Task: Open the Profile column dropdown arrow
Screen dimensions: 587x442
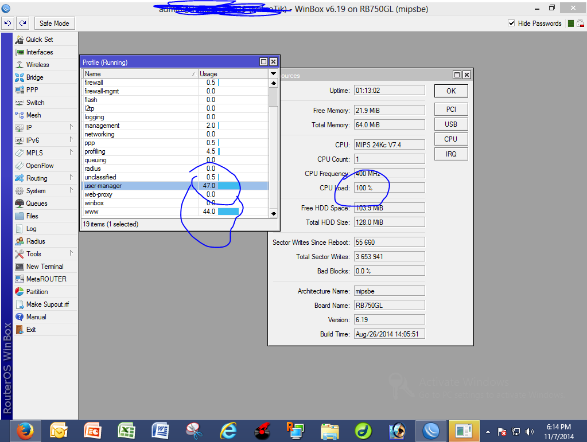Action: click(x=273, y=73)
